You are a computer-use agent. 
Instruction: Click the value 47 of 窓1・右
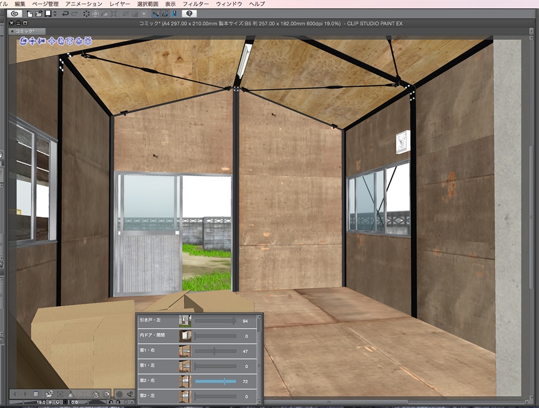point(245,351)
